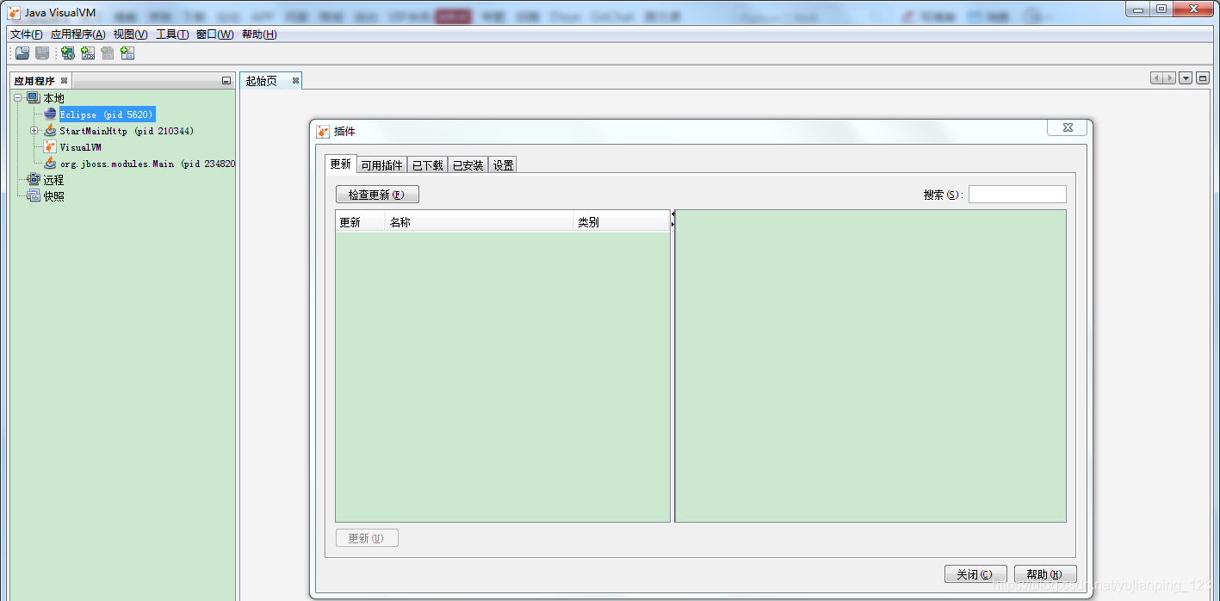Screen dimensions: 1220x601
Task: Open the document list dropdown arrow
Action: point(1186,78)
